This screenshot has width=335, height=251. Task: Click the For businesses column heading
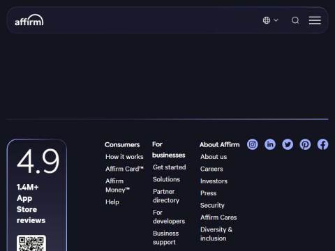169,150
